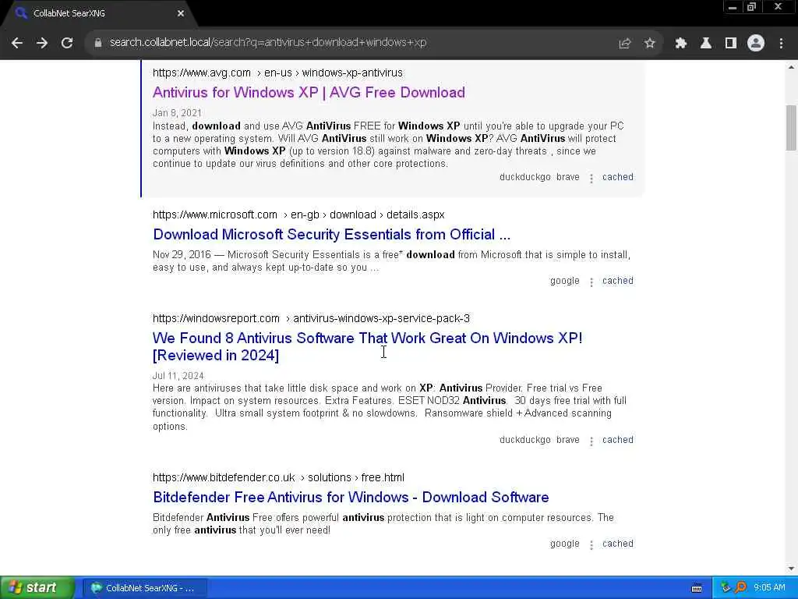Click the https://www.avg.com URL text
This screenshot has width=798, height=599.
202,73
